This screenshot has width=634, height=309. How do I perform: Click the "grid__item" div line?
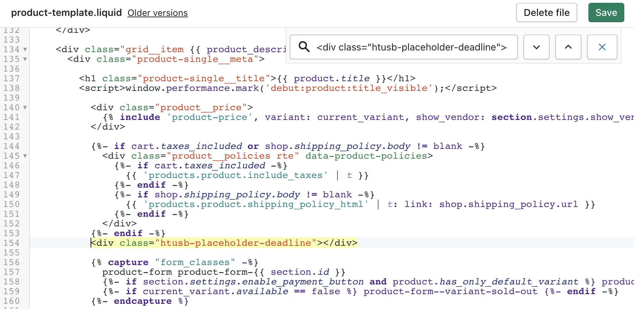pos(171,49)
